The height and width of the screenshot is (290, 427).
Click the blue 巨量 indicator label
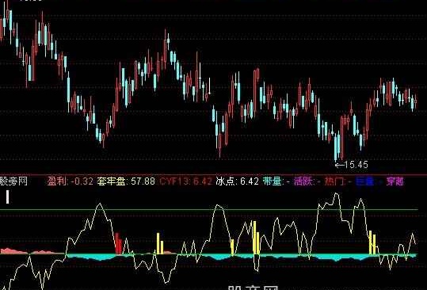click(x=368, y=181)
